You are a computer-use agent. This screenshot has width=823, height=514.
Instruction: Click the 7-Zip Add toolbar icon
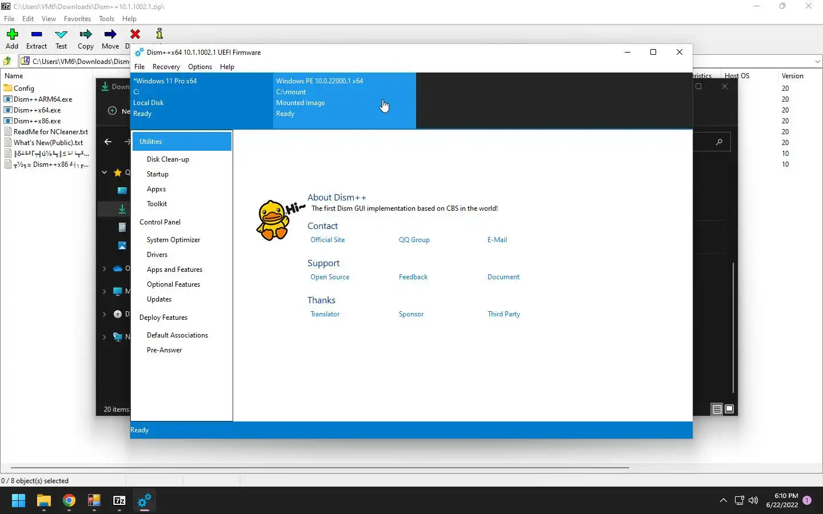[12, 34]
